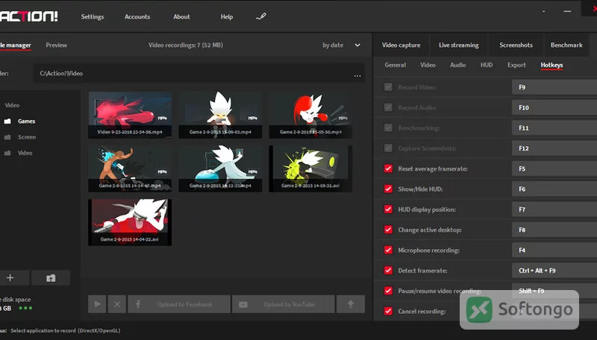Click the F4 microphone hotkey field
597x340 pixels.
pyautogui.click(x=554, y=250)
